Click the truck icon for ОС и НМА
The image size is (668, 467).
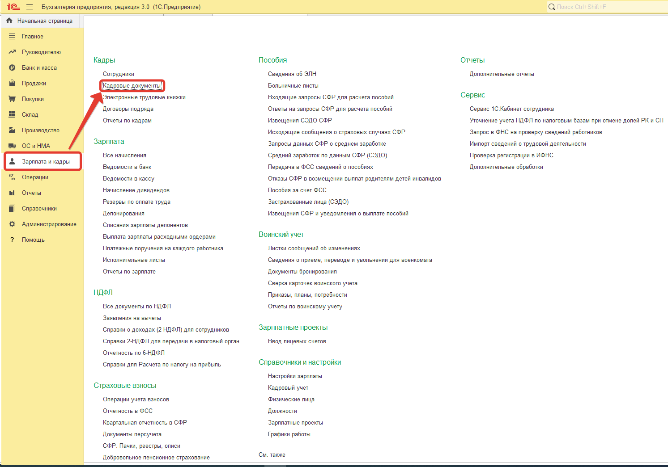coord(12,146)
